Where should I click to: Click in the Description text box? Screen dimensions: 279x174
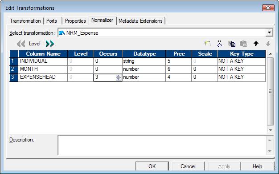(x=162, y=146)
